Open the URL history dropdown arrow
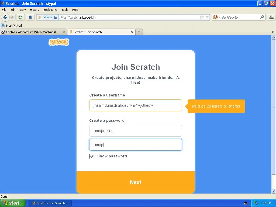This screenshot has width=276, height=207. pos(207,17)
